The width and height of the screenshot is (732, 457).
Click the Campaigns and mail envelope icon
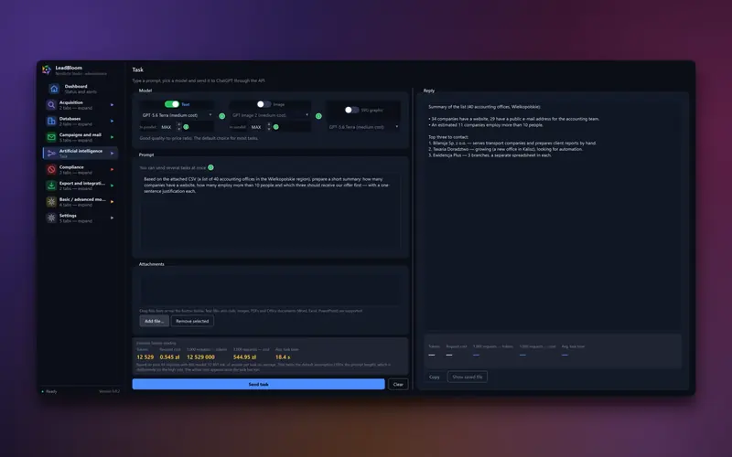(x=51, y=137)
